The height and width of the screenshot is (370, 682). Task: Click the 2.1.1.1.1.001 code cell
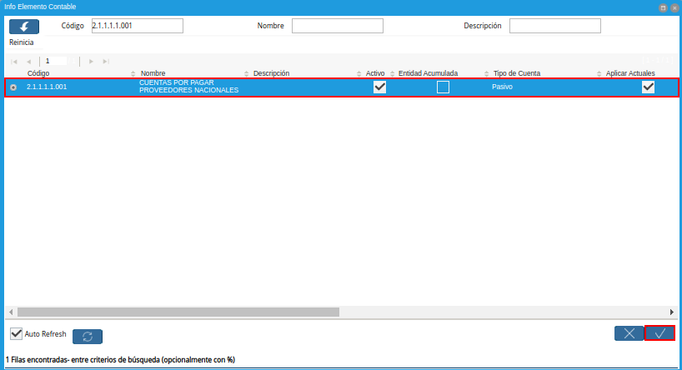coord(47,87)
